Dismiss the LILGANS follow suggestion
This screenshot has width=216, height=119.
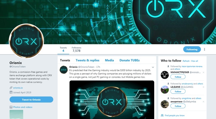click(x=203, y=87)
